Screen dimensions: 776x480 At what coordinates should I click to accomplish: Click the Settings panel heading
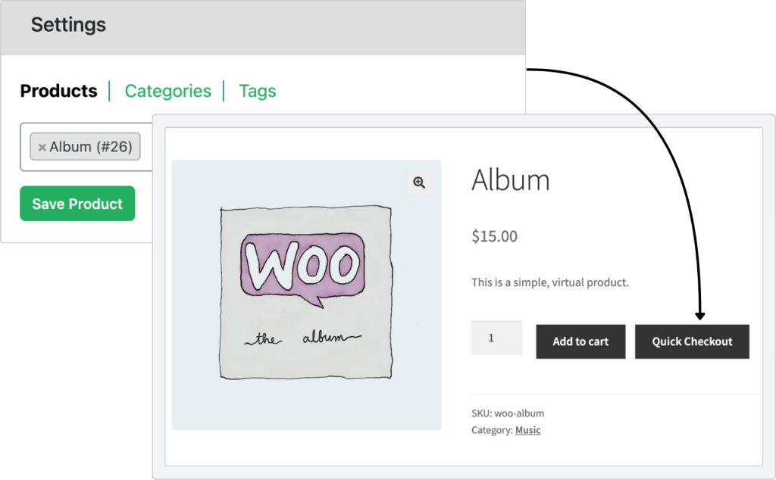[68, 25]
